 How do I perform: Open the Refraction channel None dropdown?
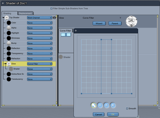(x=40, y=59)
